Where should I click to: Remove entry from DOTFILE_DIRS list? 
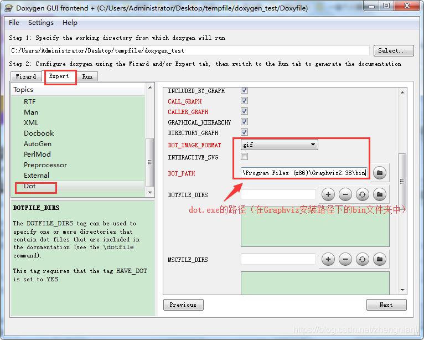tap(345, 194)
